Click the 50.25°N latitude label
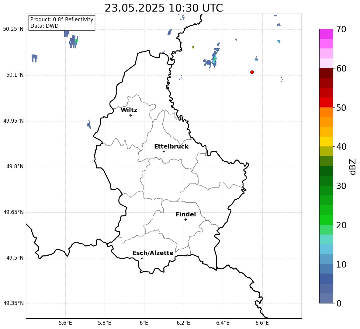The image size is (360, 329). click(x=13, y=29)
